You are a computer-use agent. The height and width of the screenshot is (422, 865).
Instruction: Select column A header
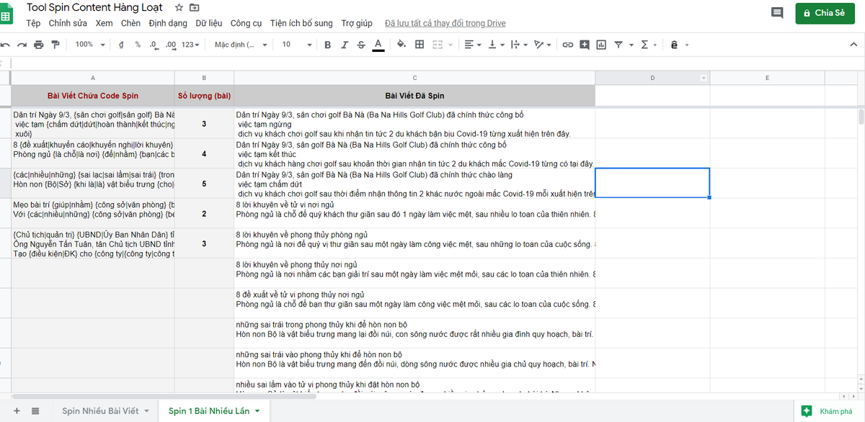(93, 78)
